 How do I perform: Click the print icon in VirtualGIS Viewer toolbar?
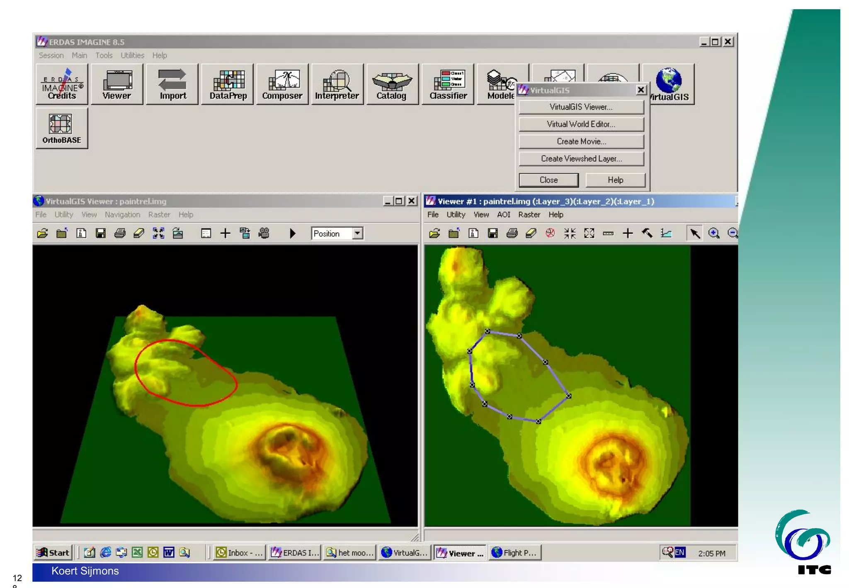click(120, 233)
